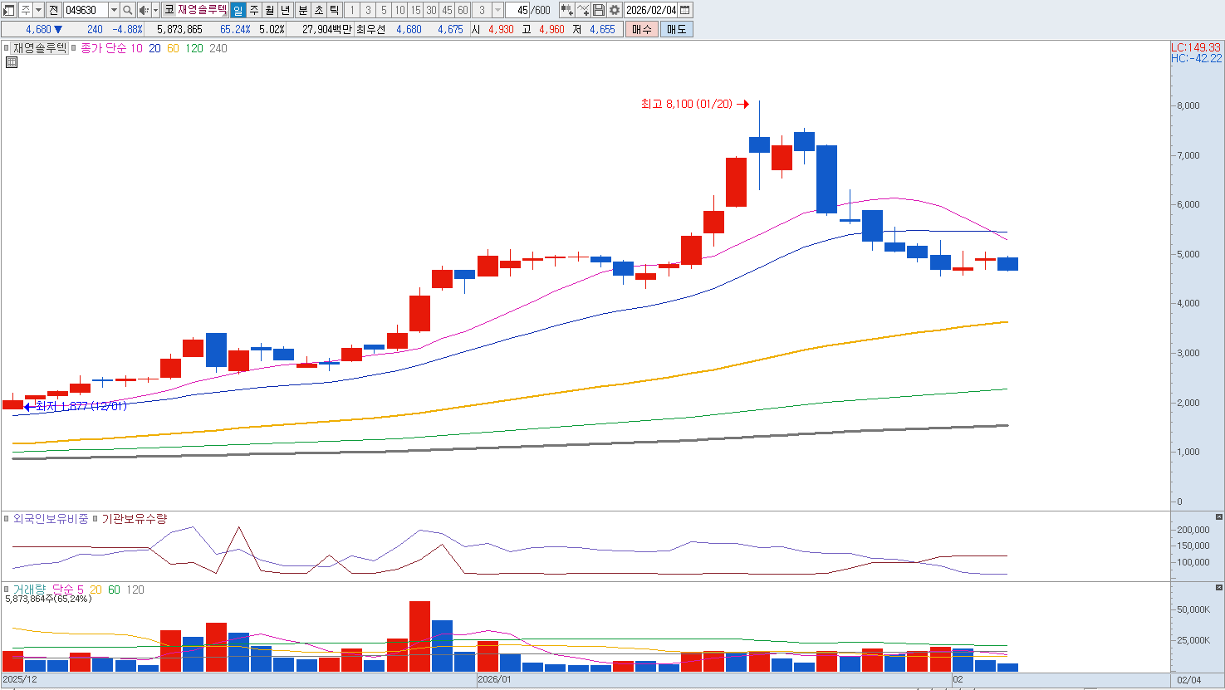Expand the dropdown arrow beside speaker icon
This screenshot has width=1225, height=690.
(155, 10)
